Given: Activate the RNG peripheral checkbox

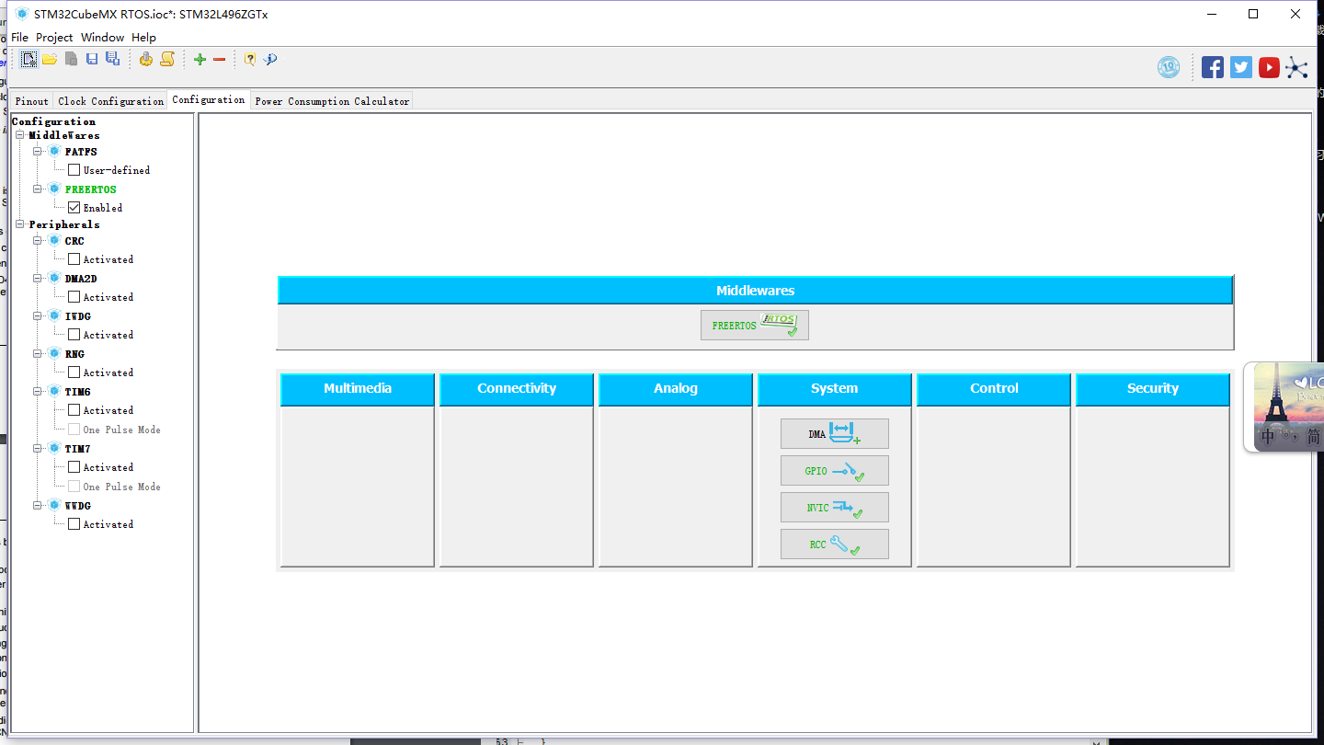Looking at the screenshot, I should click(x=74, y=372).
